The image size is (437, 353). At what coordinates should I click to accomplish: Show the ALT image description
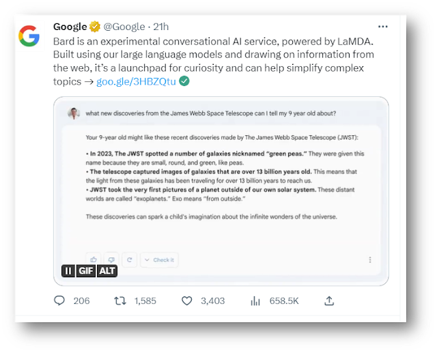pyautogui.click(x=107, y=271)
